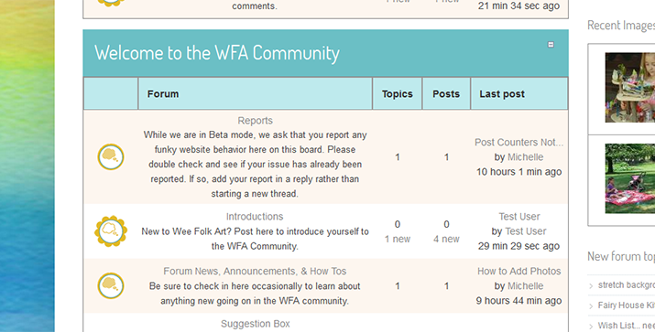Open the fairy house recent image thumbnail
The image size is (655, 332).
click(x=630, y=87)
